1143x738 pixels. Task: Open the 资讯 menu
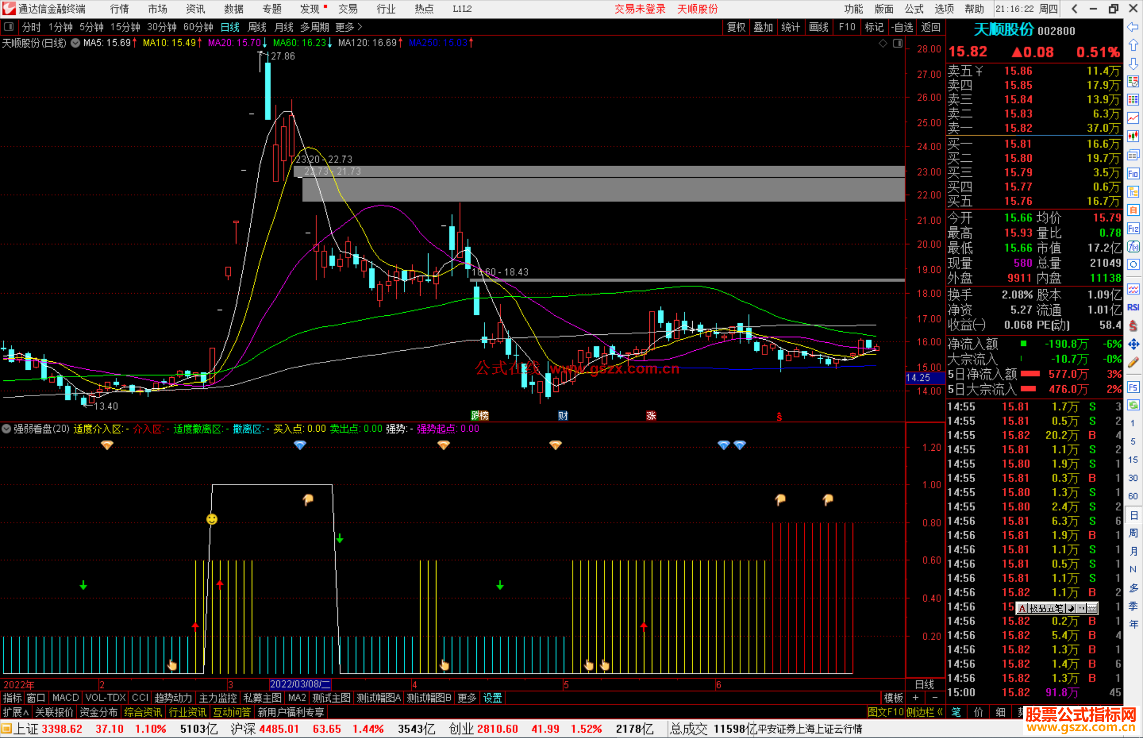pyautogui.click(x=195, y=9)
